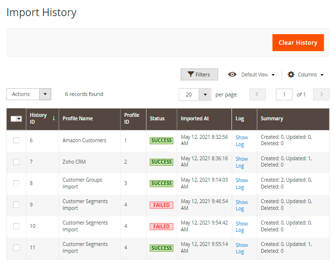Click the SUCCESS badge for Customer Groups Import

(x=161, y=184)
